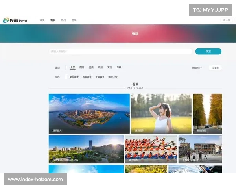
Task: Select the 全部 category filter
Action: pos(72,67)
